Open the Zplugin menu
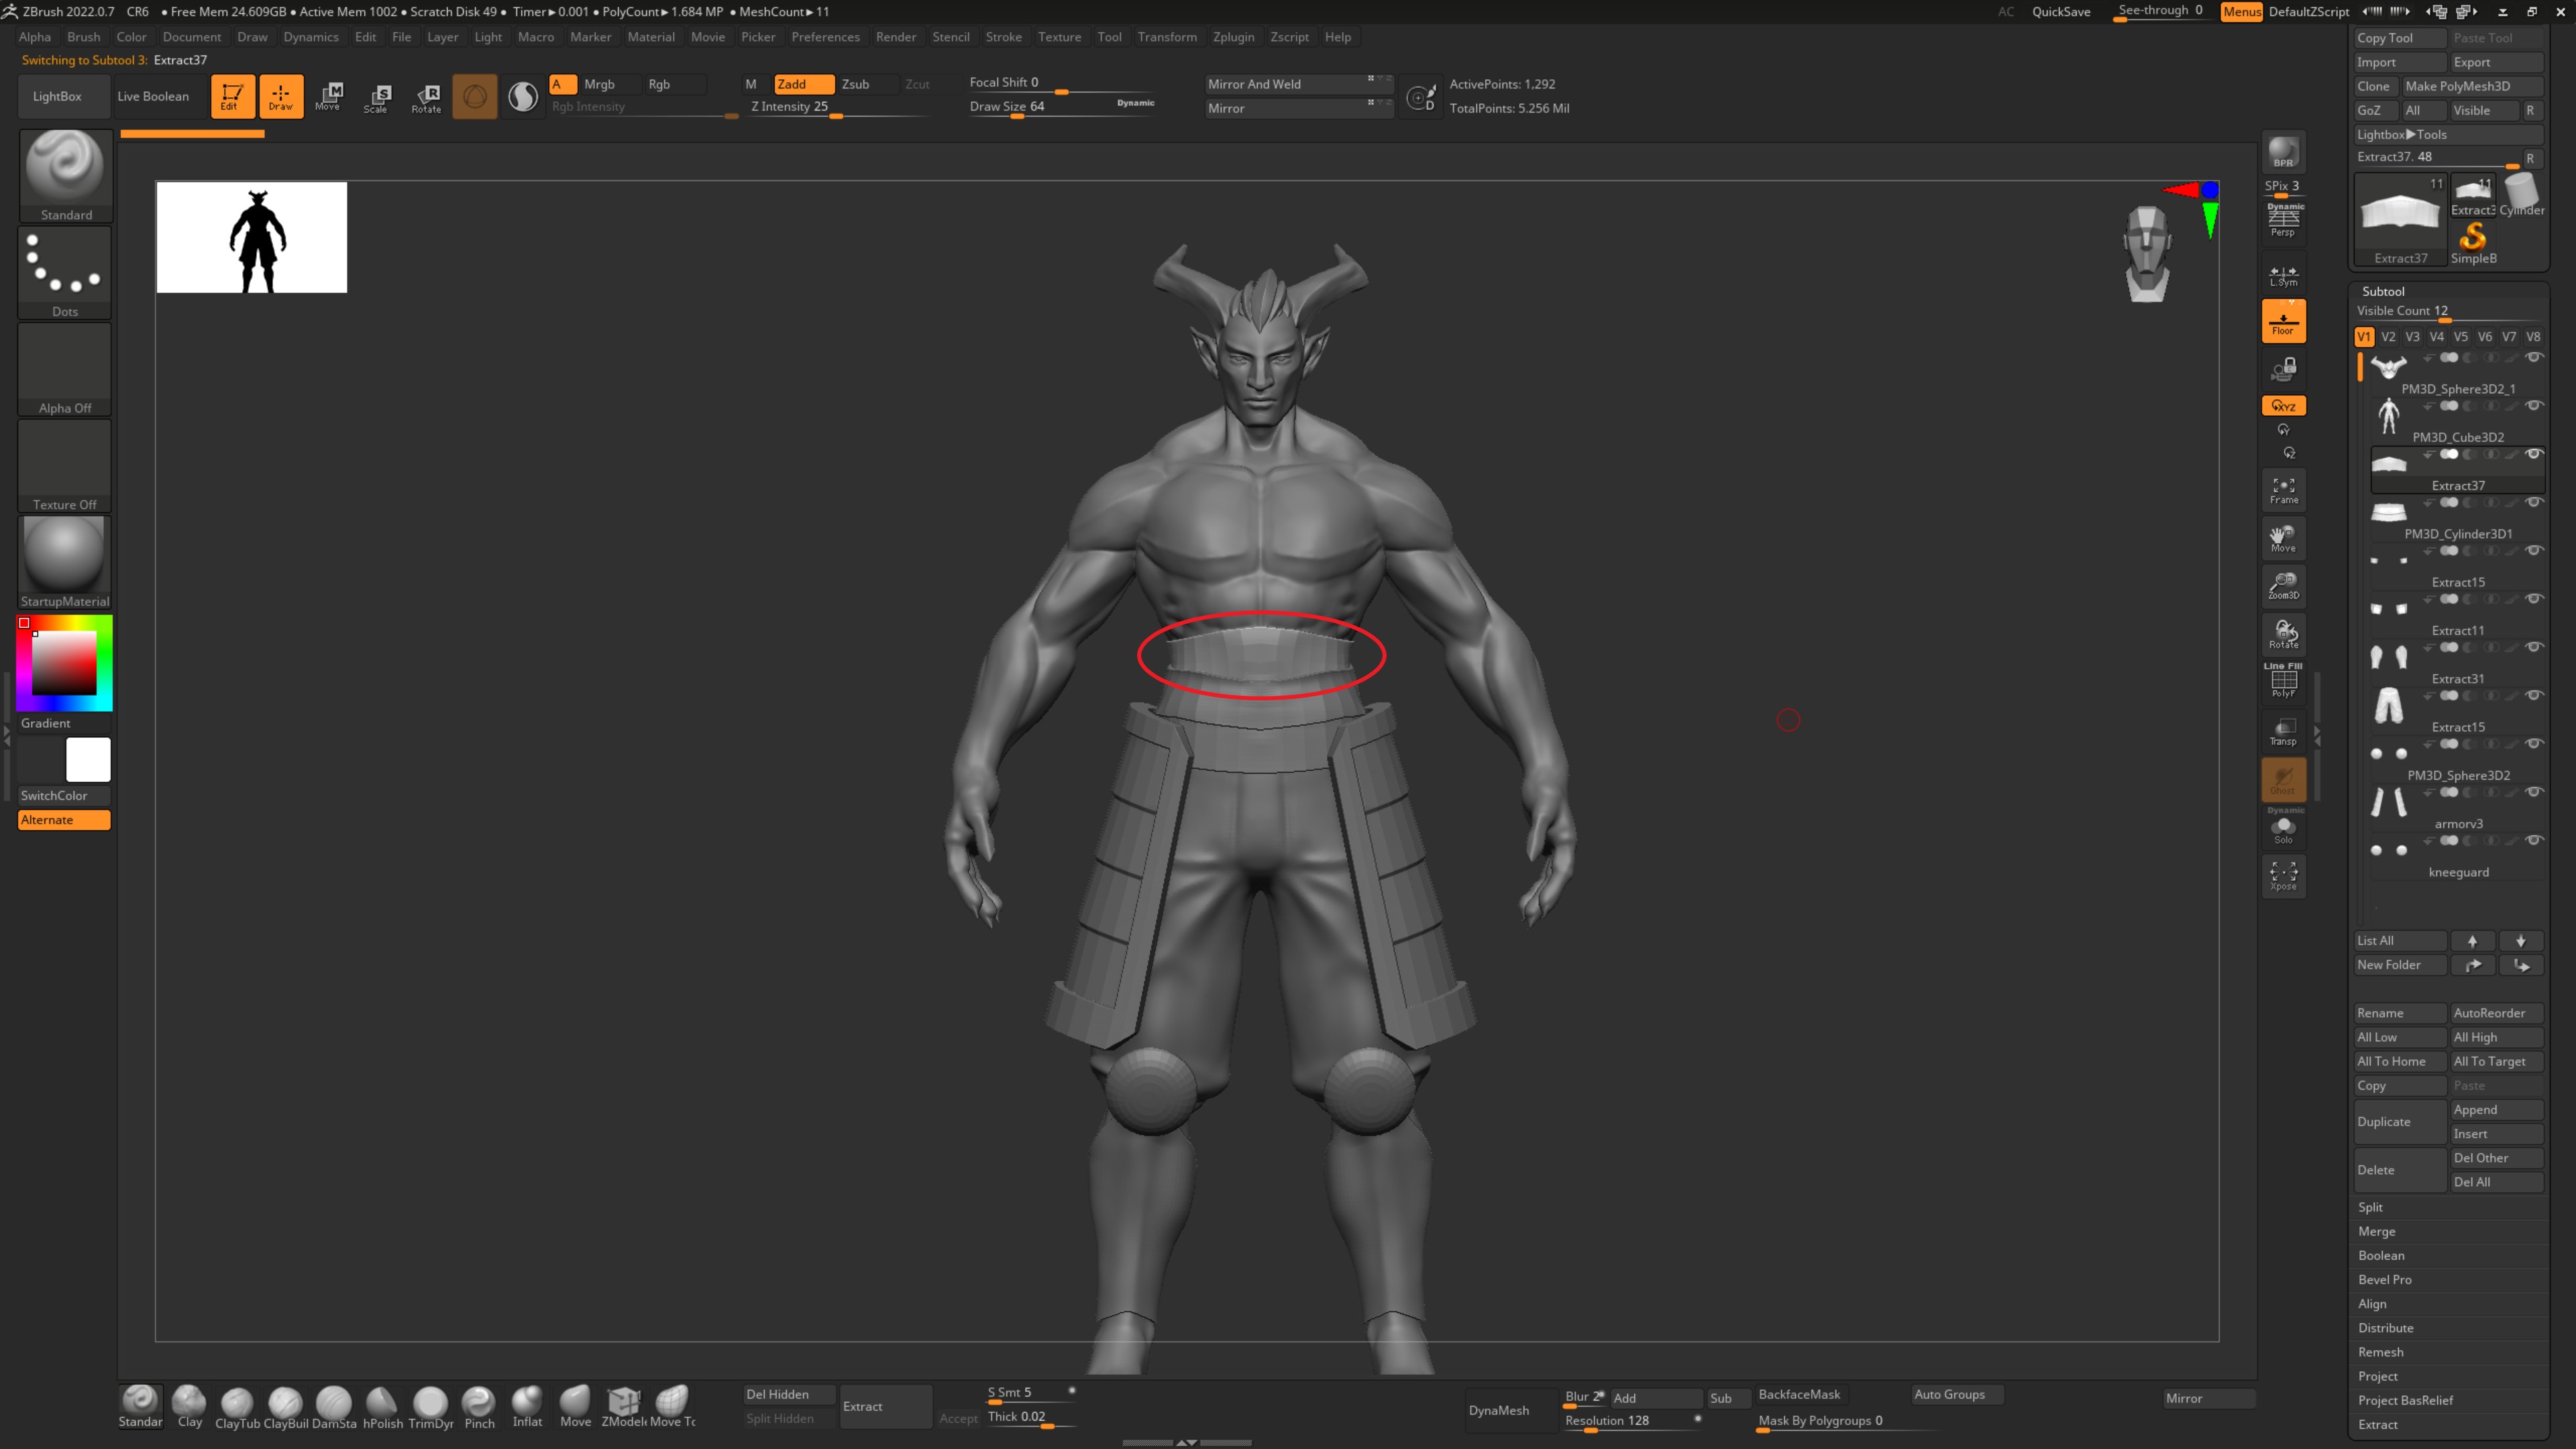This screenshot has width=2576, height=1449. (1233, 37)
